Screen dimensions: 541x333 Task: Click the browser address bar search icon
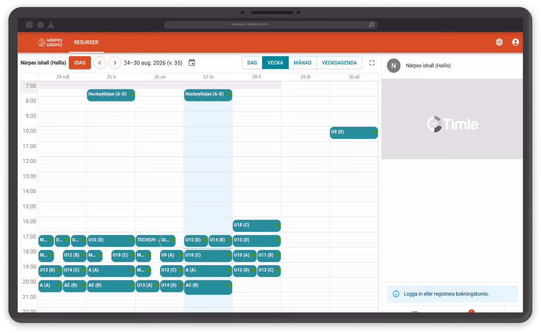pos(371,24)
